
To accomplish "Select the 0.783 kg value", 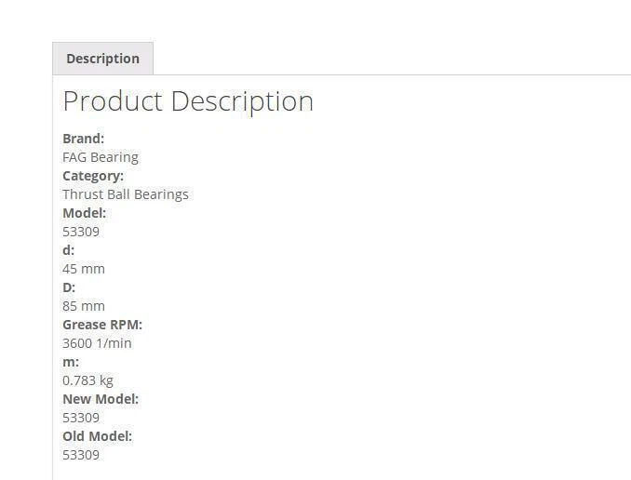I will [87, 380].
